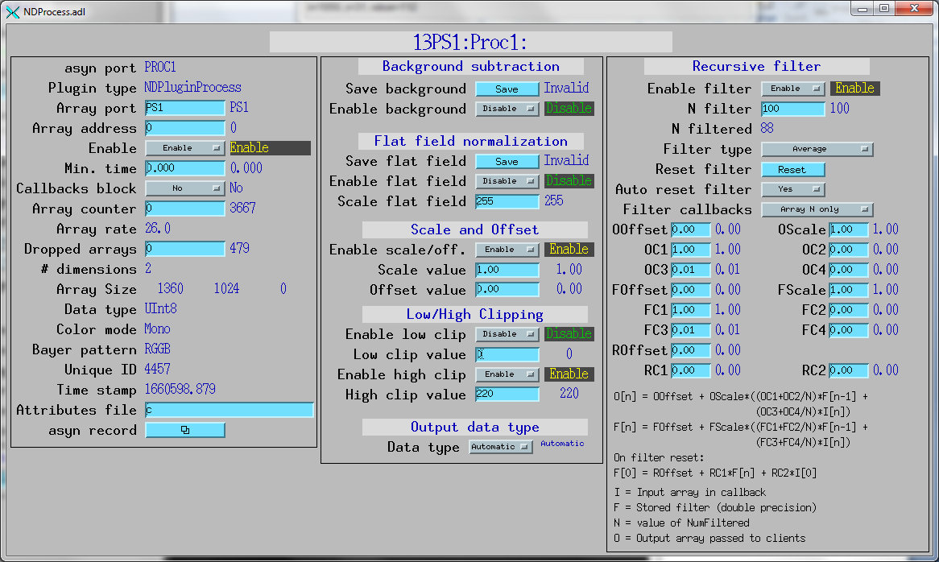Click the High clip value field
Screen dimensions: 939x562
click(x=507, y=395)
